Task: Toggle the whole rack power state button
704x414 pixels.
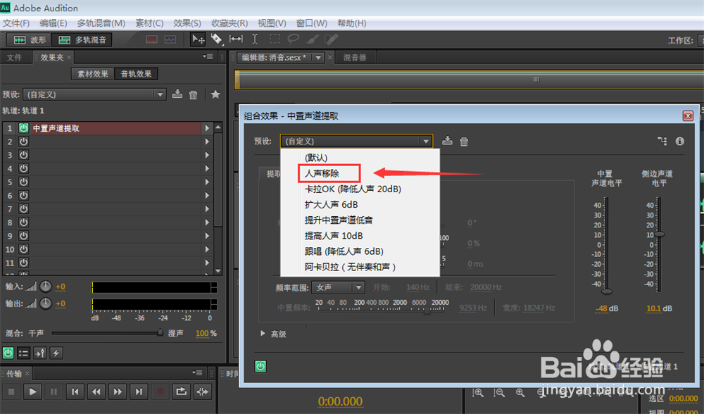Action: point(8,353)
